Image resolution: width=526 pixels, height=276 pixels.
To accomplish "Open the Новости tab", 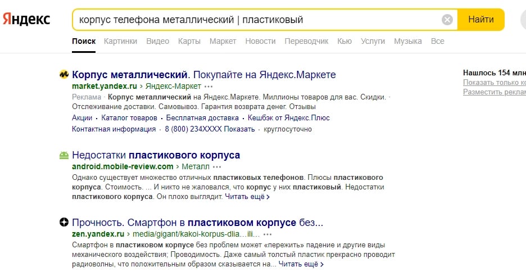I will (260, 41).
